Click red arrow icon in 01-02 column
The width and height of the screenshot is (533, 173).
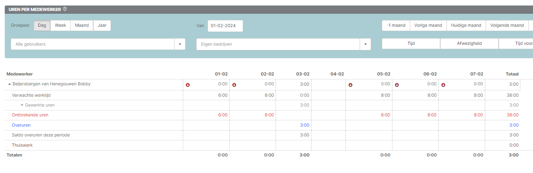[188, 85]
